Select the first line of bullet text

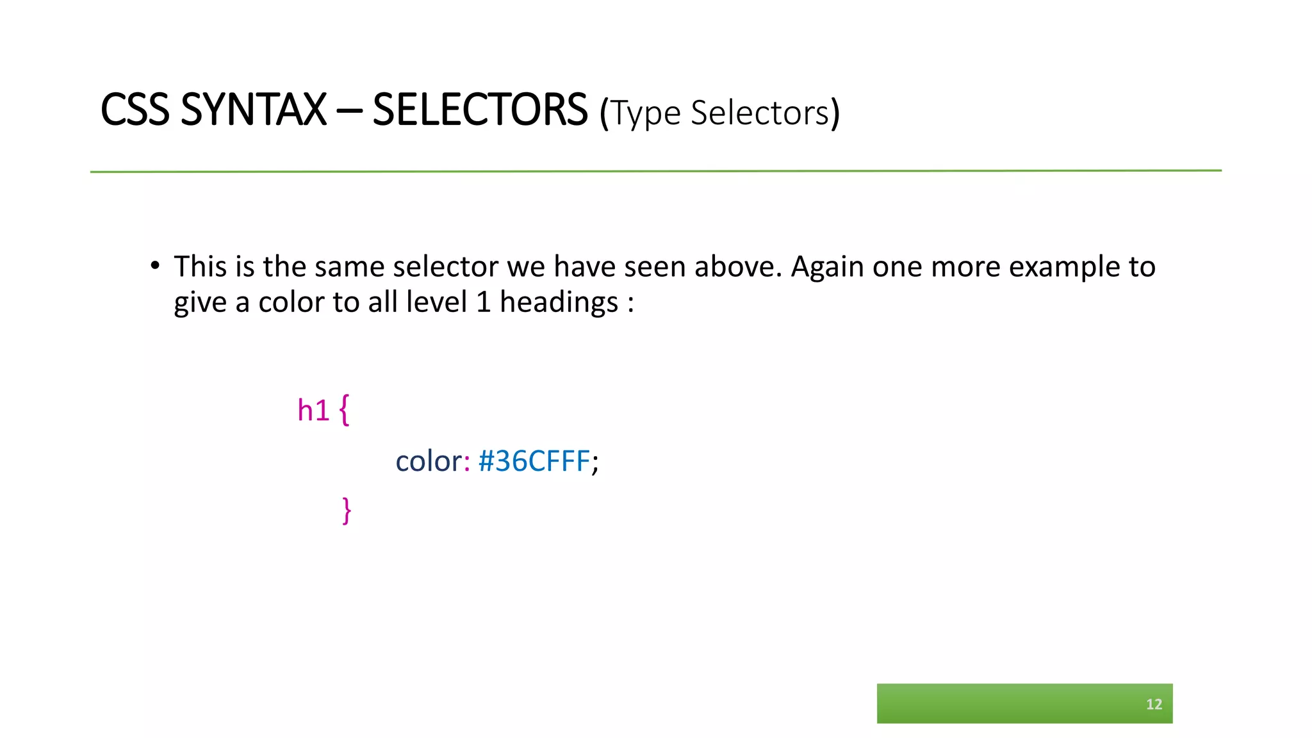coord(664,266)
